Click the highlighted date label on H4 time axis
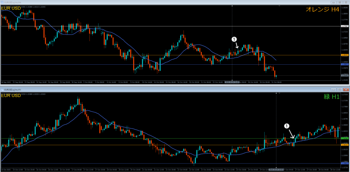The height and width of the screenshot is (172, 350). point(232,82)
